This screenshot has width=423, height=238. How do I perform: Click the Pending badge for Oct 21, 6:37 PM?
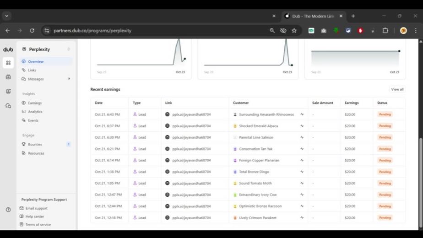pyautogui.click(x=385, y=126)
